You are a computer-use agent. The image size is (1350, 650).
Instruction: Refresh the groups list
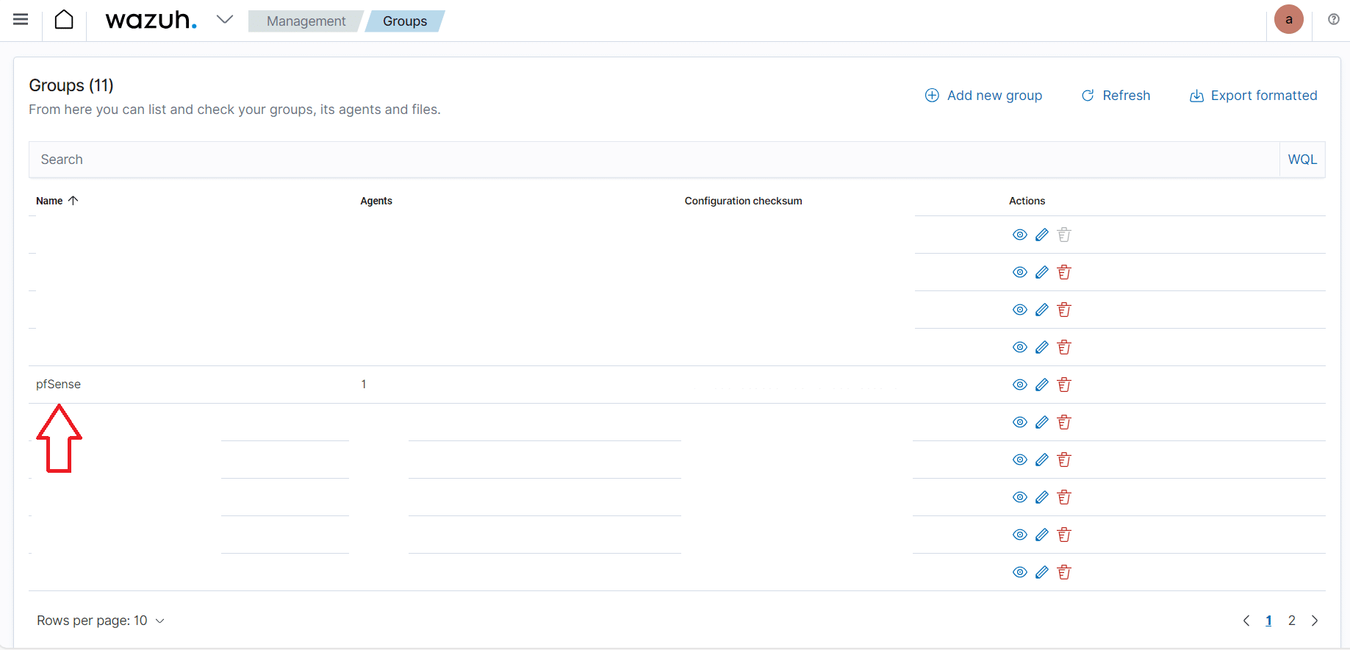click(1116, 96)
